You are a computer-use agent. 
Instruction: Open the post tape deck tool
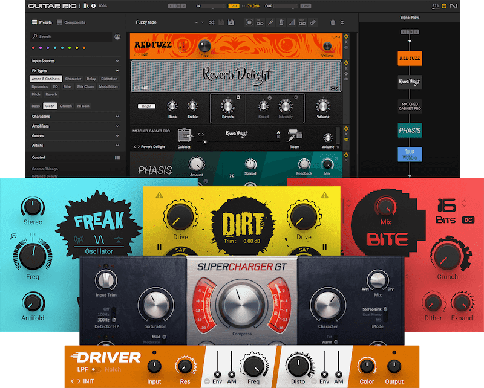[302, 22]
